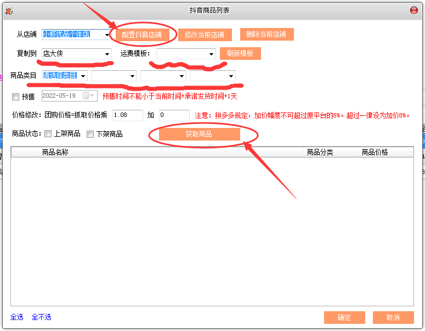This screenshot has height=331, width=425.
Task: Click 删除当前店铺 button
Action: pyautogui.click(x=267, y=35)
